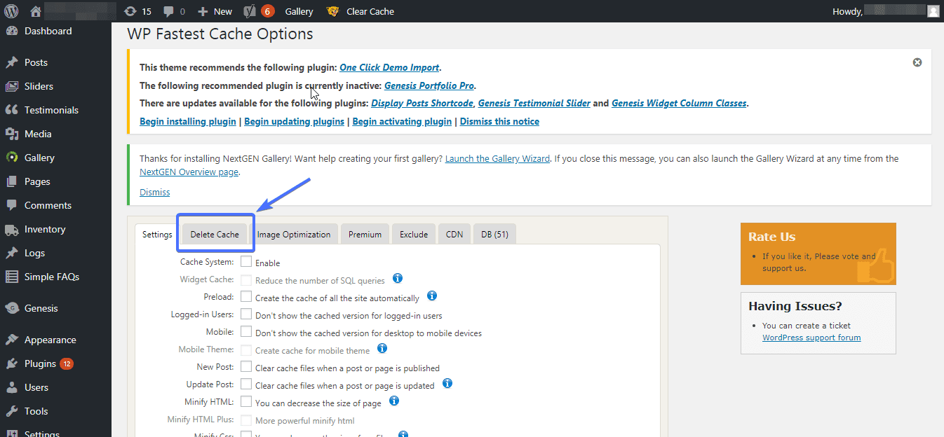Click the Sliders icon in sidebar

click(11, 86)
